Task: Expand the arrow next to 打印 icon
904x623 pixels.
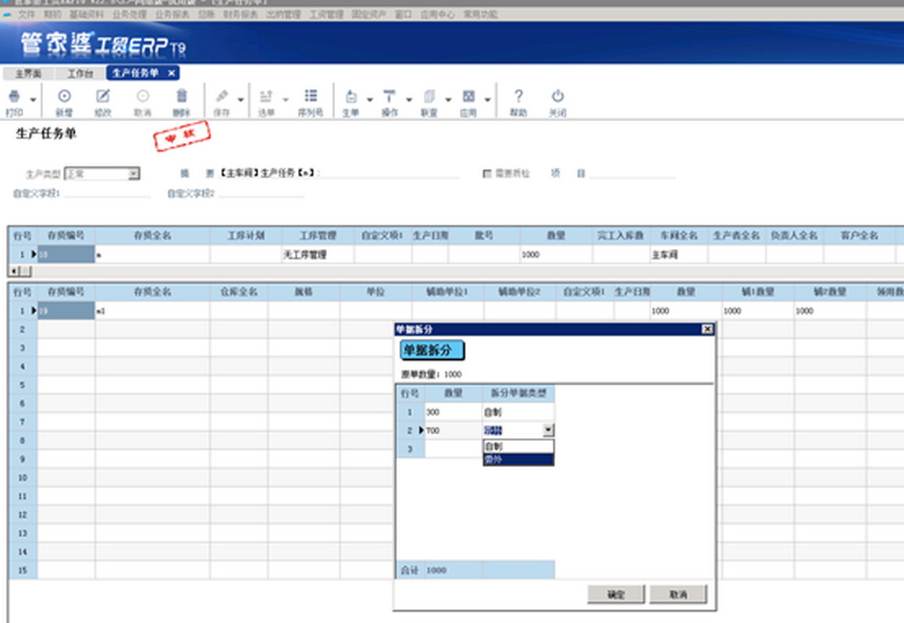Action: 33,100
